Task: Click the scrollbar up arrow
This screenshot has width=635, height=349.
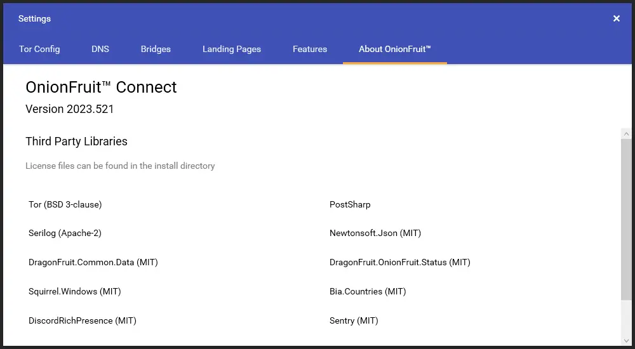Action: coord(627,134)
